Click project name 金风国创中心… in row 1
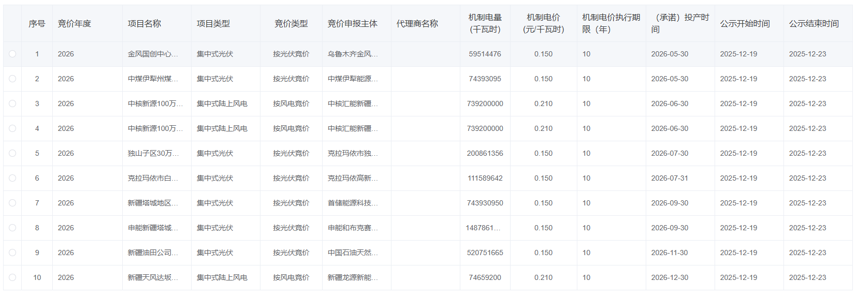Image resolution: width=857 pixels, height=296 pixels. tap(153, 54)
